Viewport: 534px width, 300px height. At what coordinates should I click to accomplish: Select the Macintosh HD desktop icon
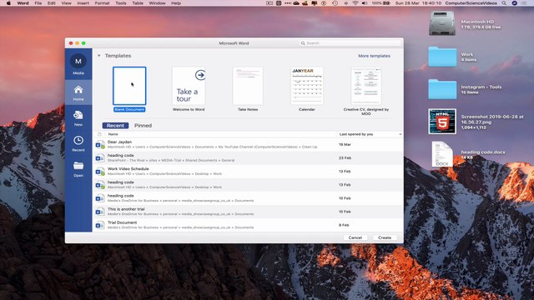(x=442, y=23)
